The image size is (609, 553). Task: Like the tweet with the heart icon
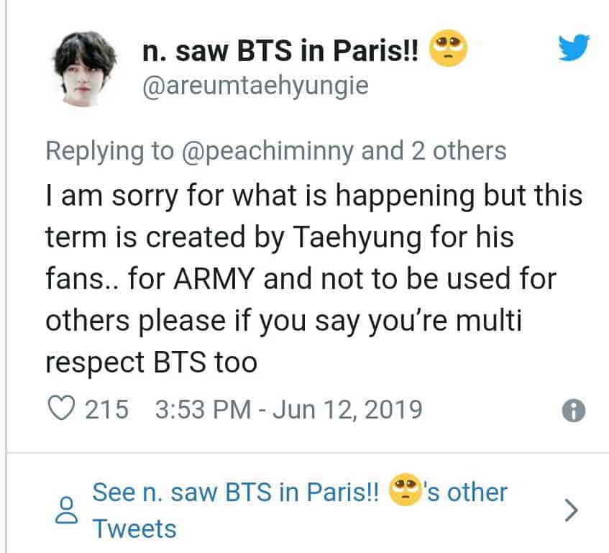point(61,409)
